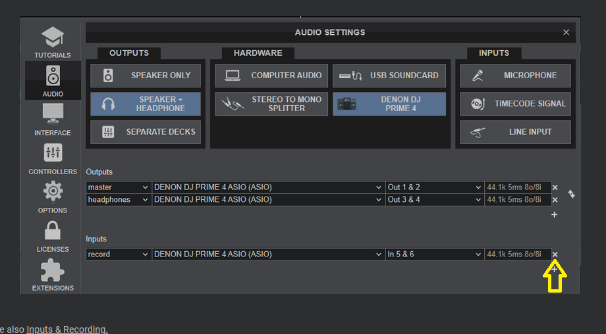
Task: Open the Controllers mixer icon
Action: (53, 153)
